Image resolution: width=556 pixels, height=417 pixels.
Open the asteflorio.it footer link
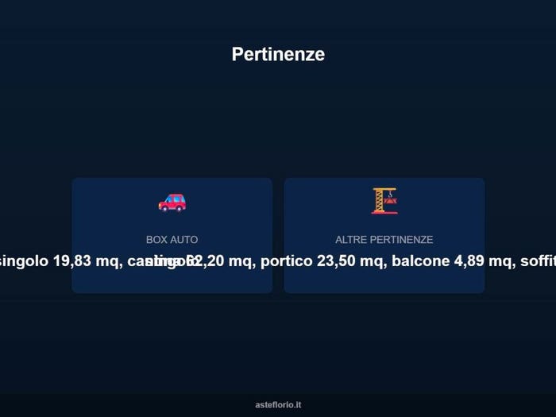click(278, 404)
